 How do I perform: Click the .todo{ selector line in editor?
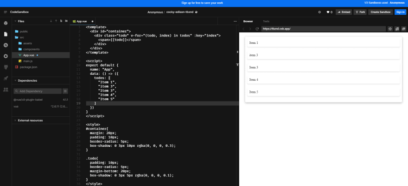click(91, 158)
